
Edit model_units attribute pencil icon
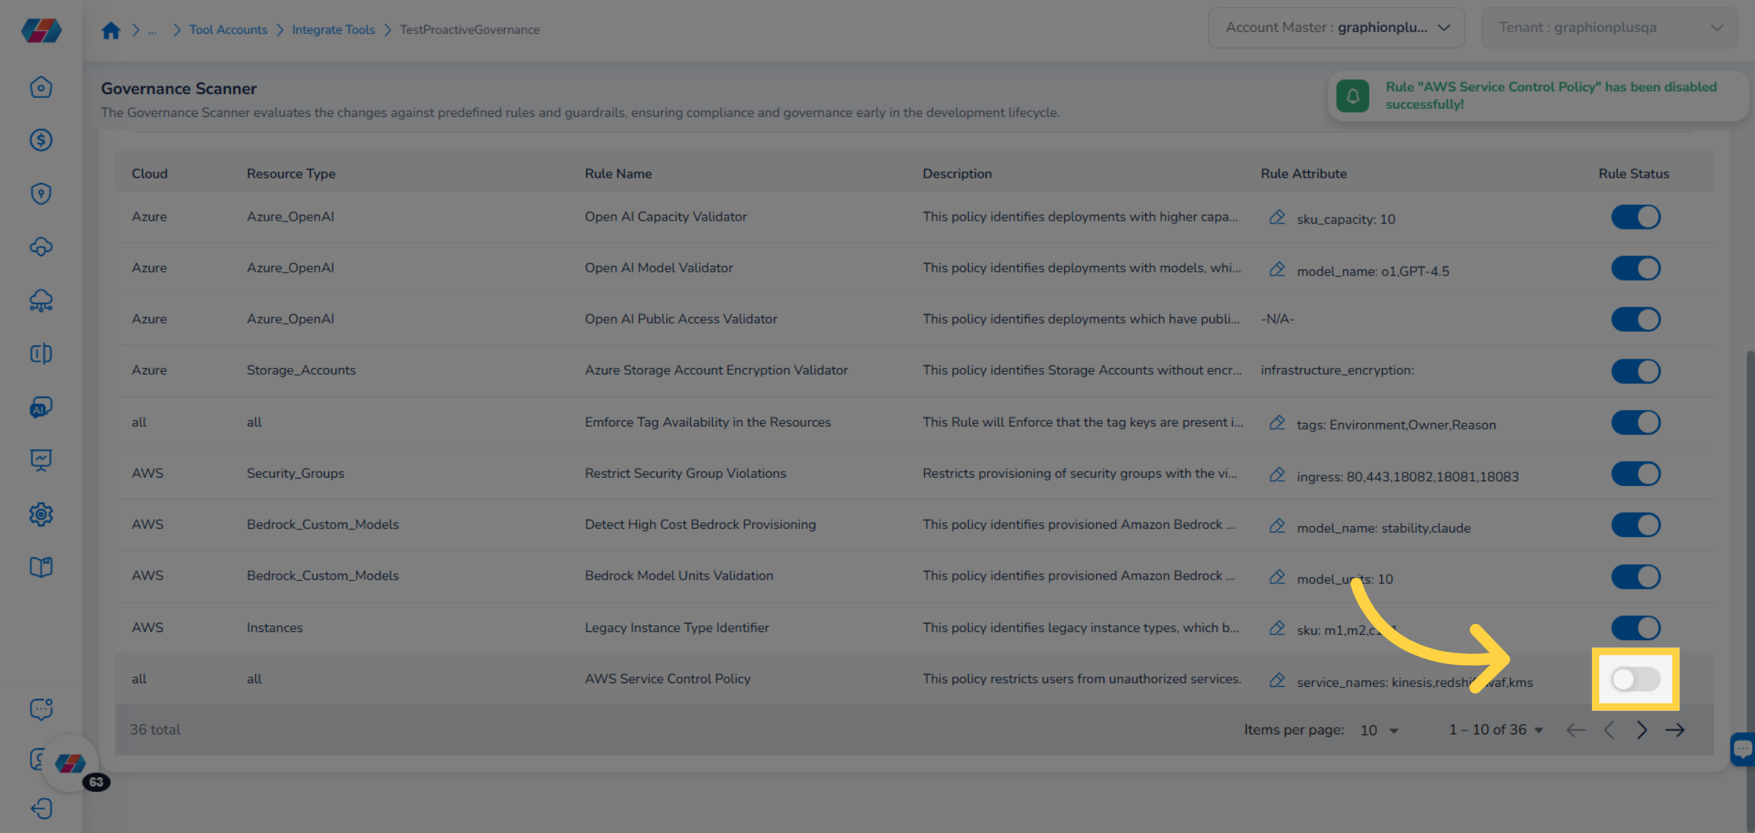point(1277,577)
